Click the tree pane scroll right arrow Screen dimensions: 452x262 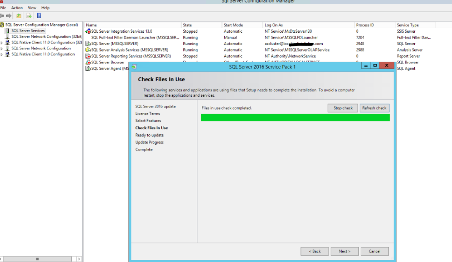pos(79,259)
